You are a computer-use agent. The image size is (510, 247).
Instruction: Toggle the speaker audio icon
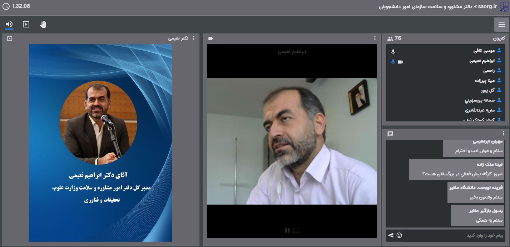click(x=9, y=24)
